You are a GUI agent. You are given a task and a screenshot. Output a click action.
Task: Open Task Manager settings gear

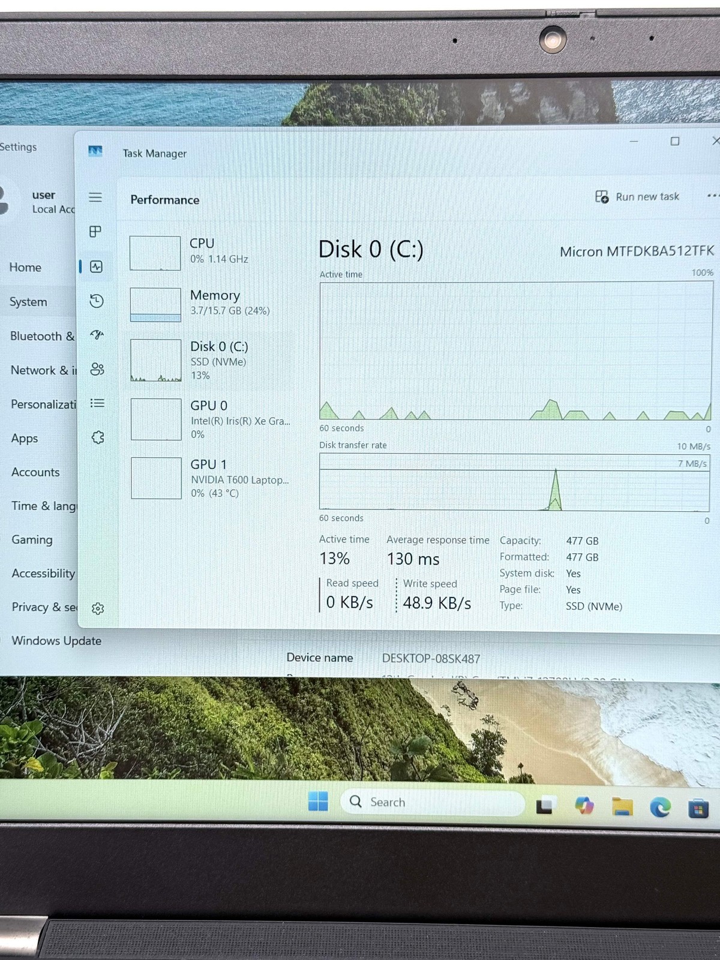[98, 608]
